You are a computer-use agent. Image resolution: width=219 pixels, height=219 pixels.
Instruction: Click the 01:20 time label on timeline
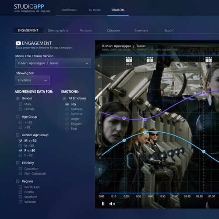pyautogui.click(x=199, y=196)
